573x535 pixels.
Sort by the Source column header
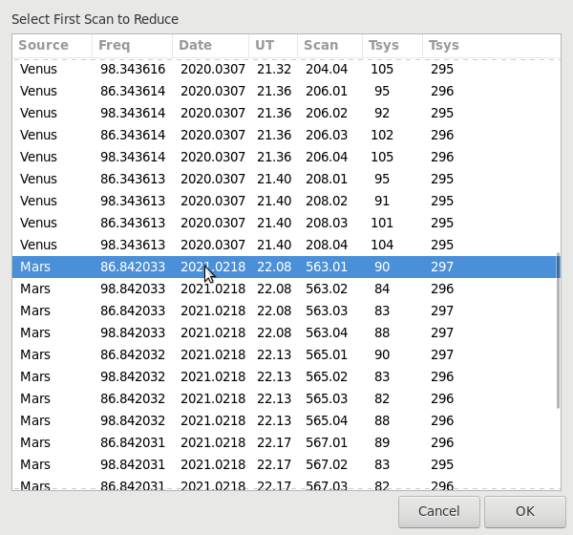point(52,45)
